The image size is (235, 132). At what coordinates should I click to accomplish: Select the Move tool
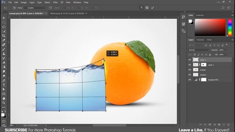(4, 18)
